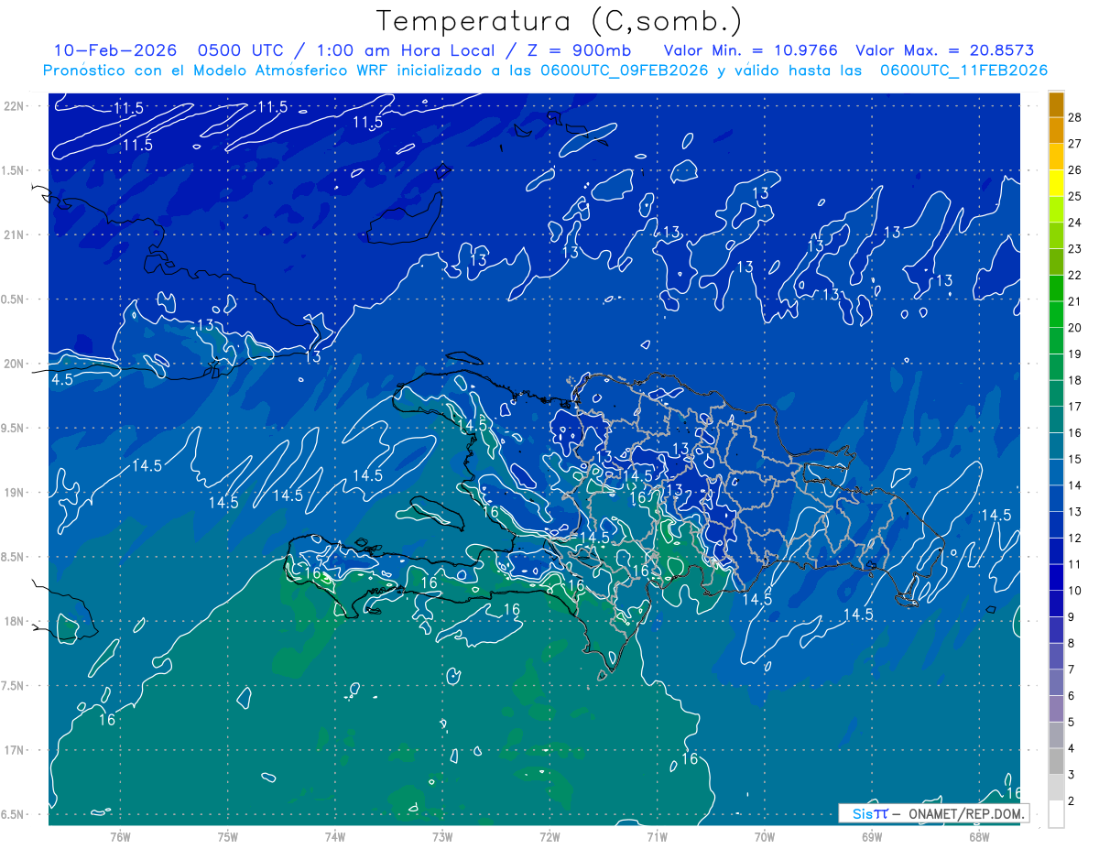The width and height of the screenshot is (1099, 849).
Task: Click the '18N' latitude axis label
Action: (14, 621)
